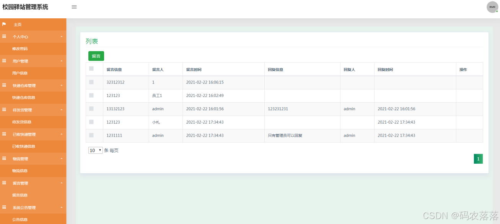Click message cell 32312312
Image resolution: width=500 pixels, height=224 pixels.
pos(116,82)
